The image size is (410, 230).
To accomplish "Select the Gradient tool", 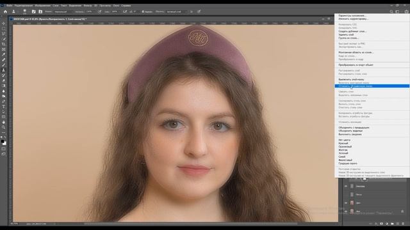I will coord(4,86).
